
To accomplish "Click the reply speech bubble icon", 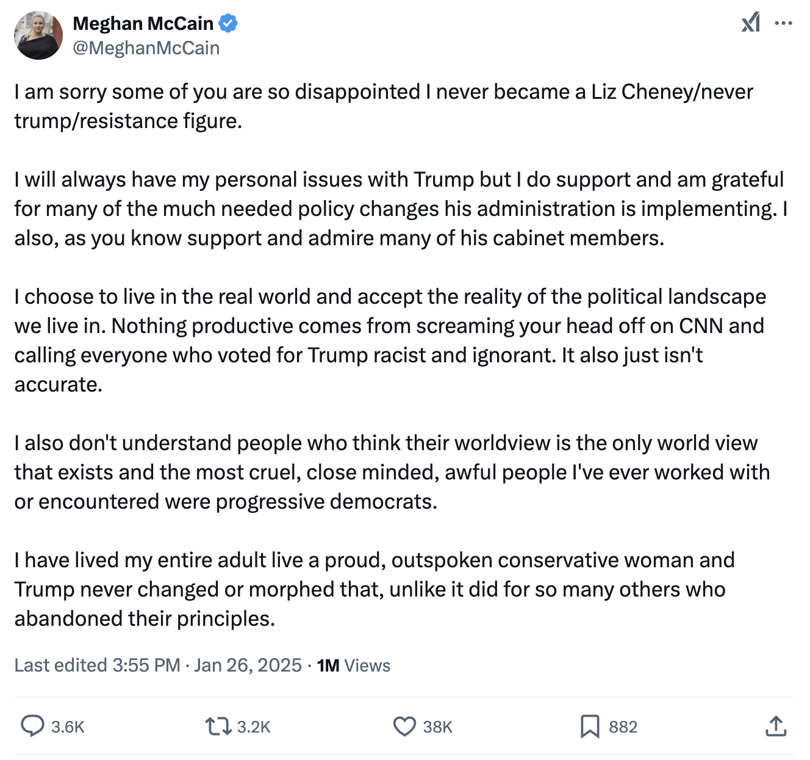I will coord(32,726).
